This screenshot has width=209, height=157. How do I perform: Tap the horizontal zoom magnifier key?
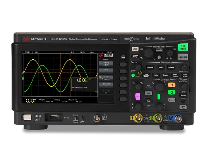(159, 57)
